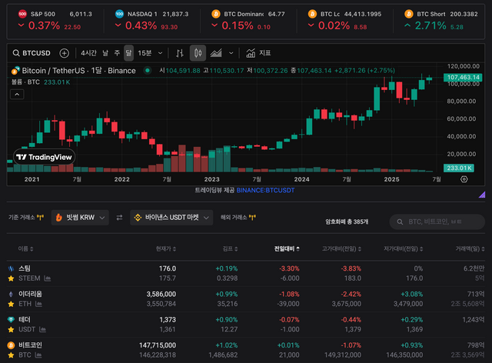492x363 pixels.
Task: Click the Bitcoin coin logo in the table
Action: [x=11, y=345]
